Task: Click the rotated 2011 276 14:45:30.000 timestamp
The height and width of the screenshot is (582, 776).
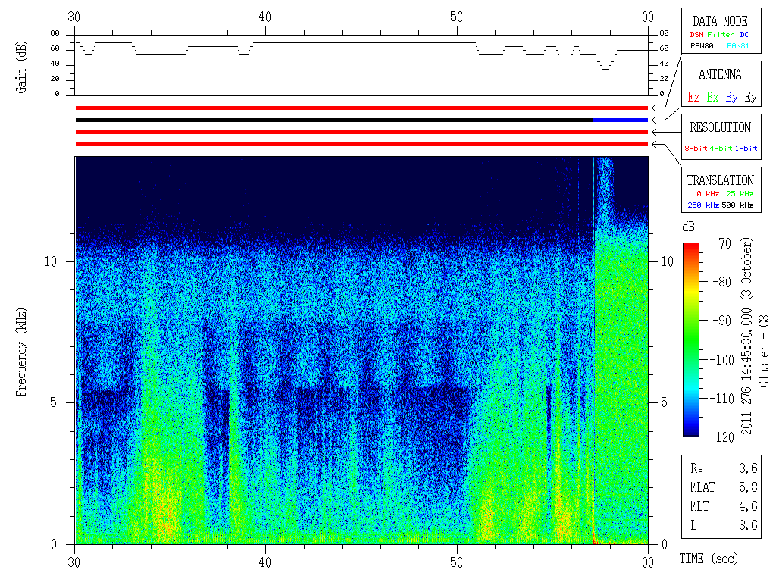Action: (746, 336)
